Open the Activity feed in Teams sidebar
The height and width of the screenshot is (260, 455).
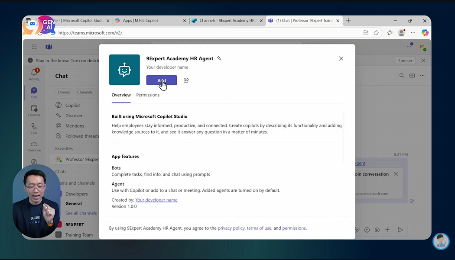34,74
